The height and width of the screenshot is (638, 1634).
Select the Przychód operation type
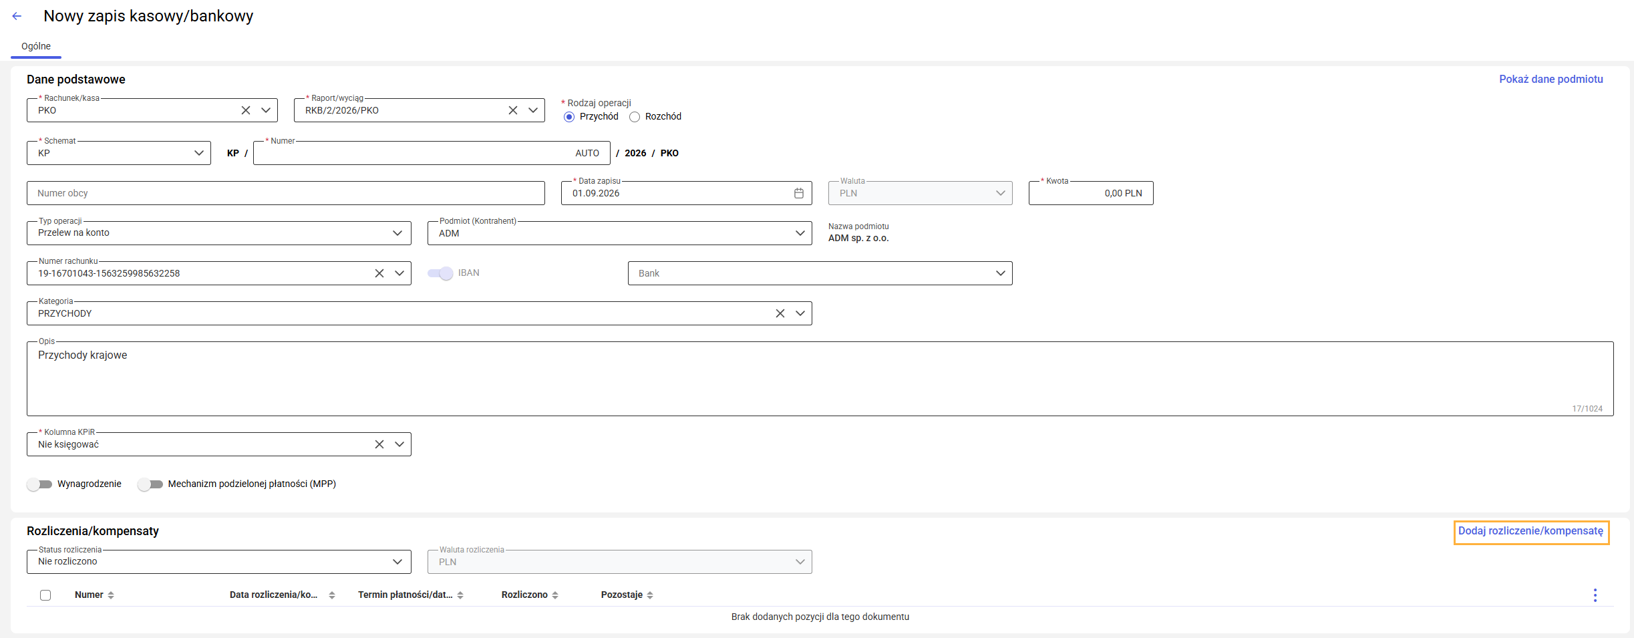coord(569,117)
